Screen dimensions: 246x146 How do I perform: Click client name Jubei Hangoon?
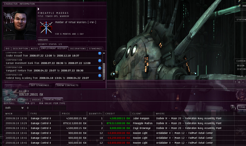141,118
